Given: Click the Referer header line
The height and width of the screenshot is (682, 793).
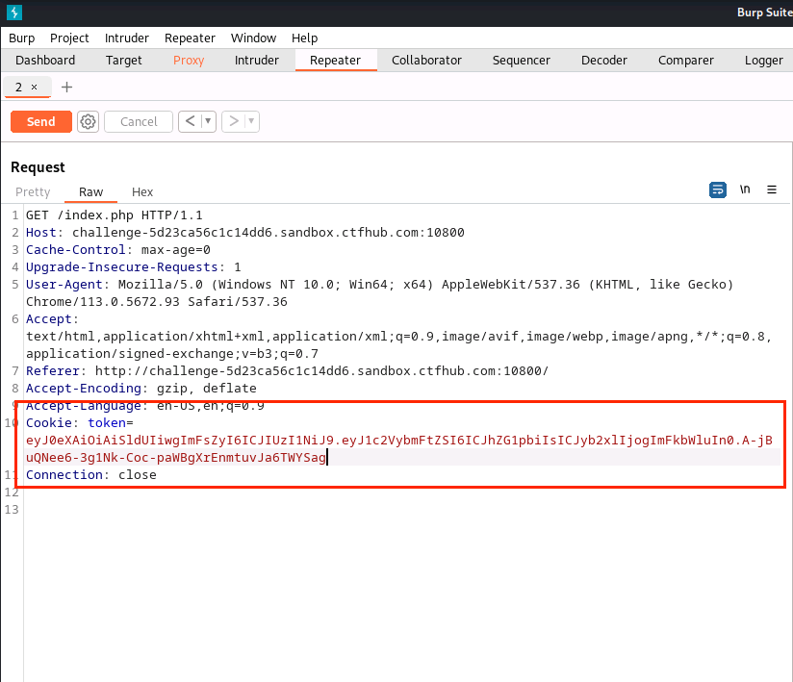Looking at the screenshot, I should click(287, 371).
